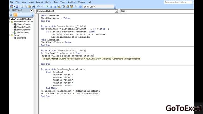Open the Format menu
Image resolution: width=203 pixels, height=114 pixels.
coord(39,2)
